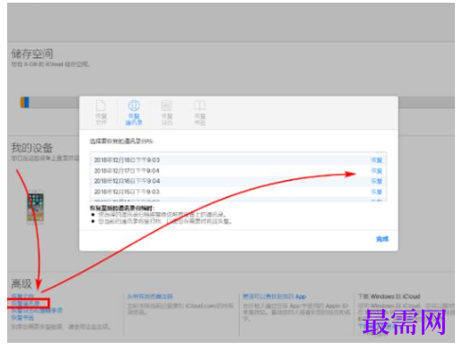Click Sign Out Of All Browsers link
463x350 pixels.
click(150, 296)
